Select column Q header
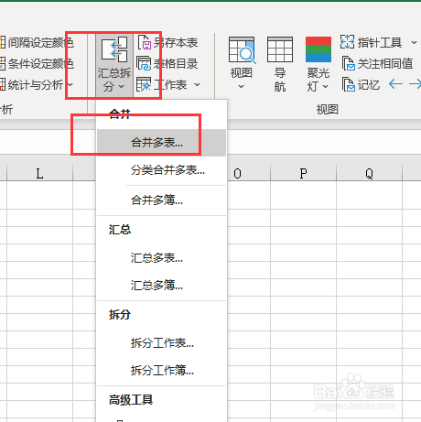The image size is (421, 422). click(x=369, y=173)
